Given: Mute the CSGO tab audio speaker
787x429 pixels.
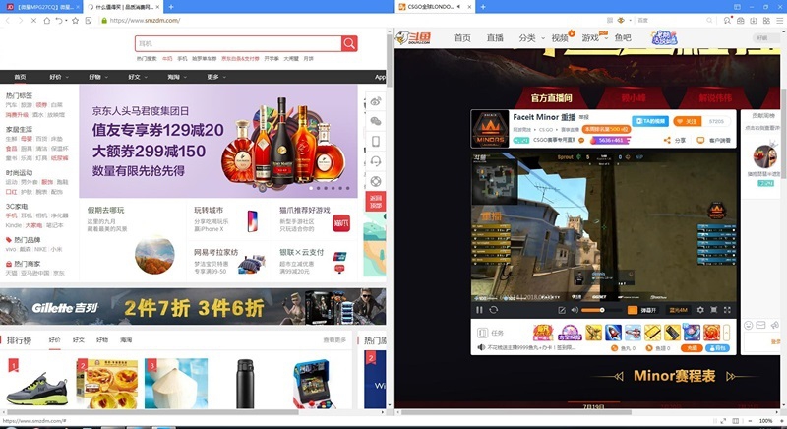Looking at the screenshot, I should (x=458, y=7).
